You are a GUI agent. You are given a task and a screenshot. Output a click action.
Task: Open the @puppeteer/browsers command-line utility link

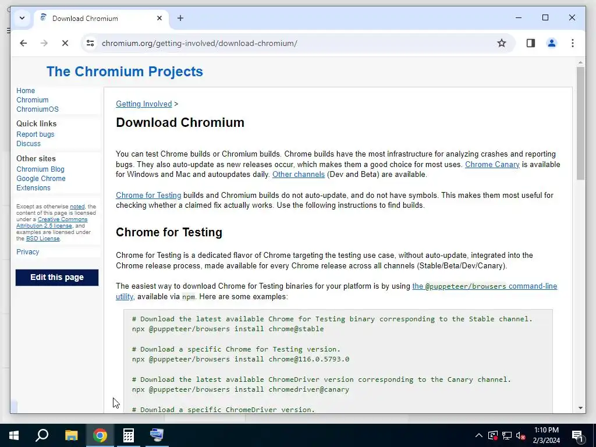pyautogui.click(x=485, y=286)
